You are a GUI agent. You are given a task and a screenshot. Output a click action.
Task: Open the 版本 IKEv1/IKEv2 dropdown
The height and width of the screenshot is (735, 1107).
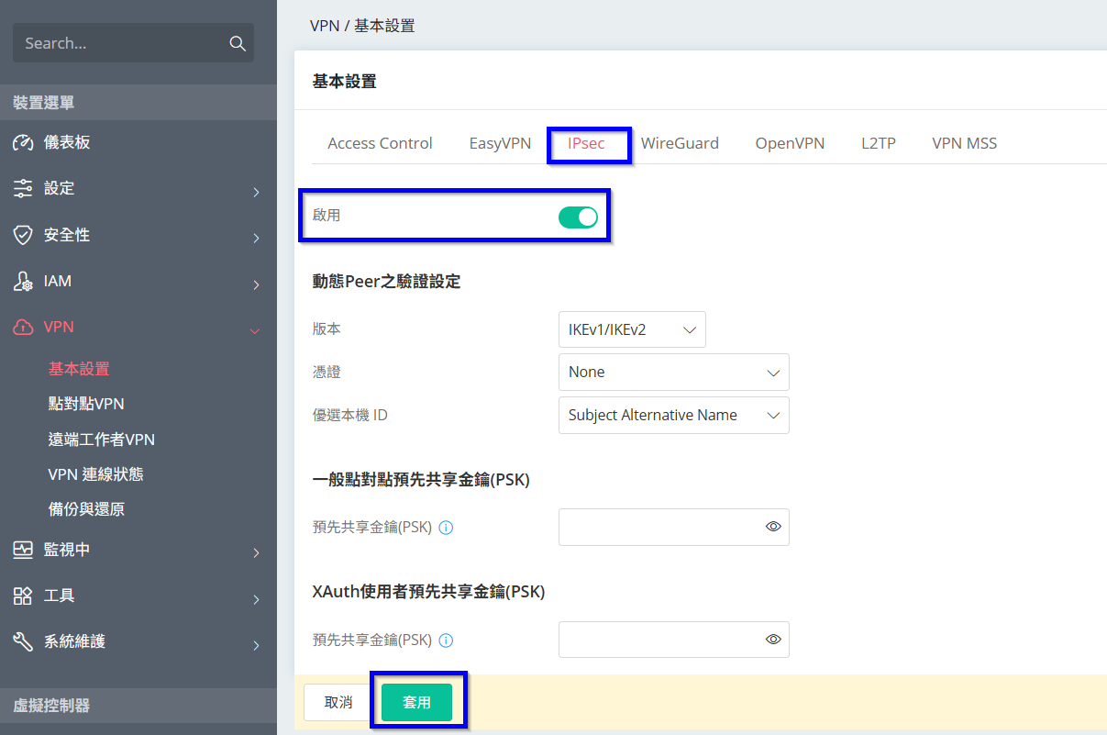pos(631,329)
